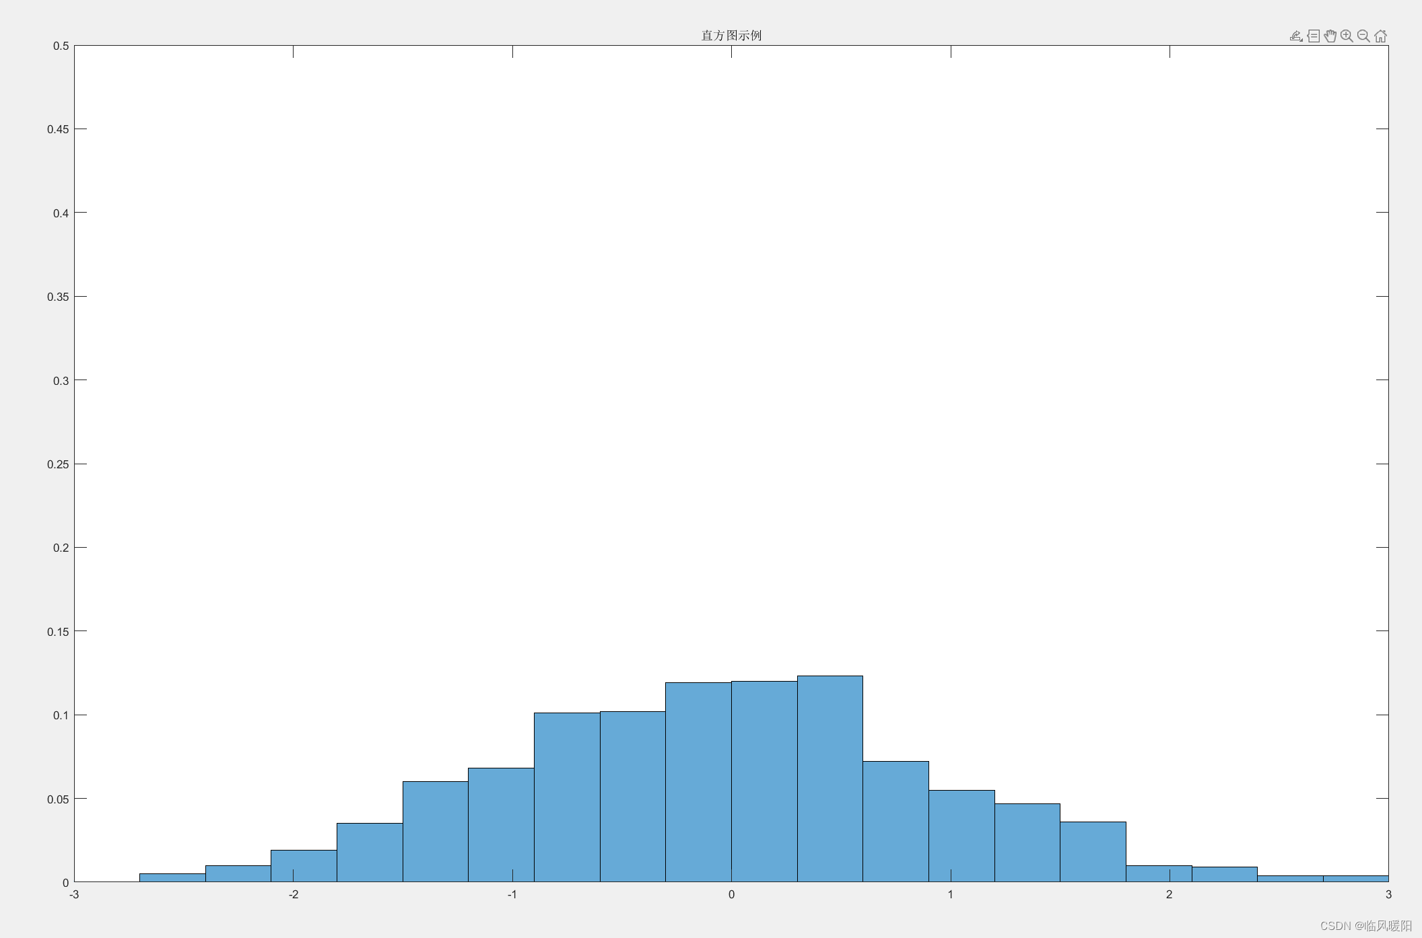This screenshot has width=1422, height=938.
Task: Click the x-axis label -2
Action: (293, 894)
